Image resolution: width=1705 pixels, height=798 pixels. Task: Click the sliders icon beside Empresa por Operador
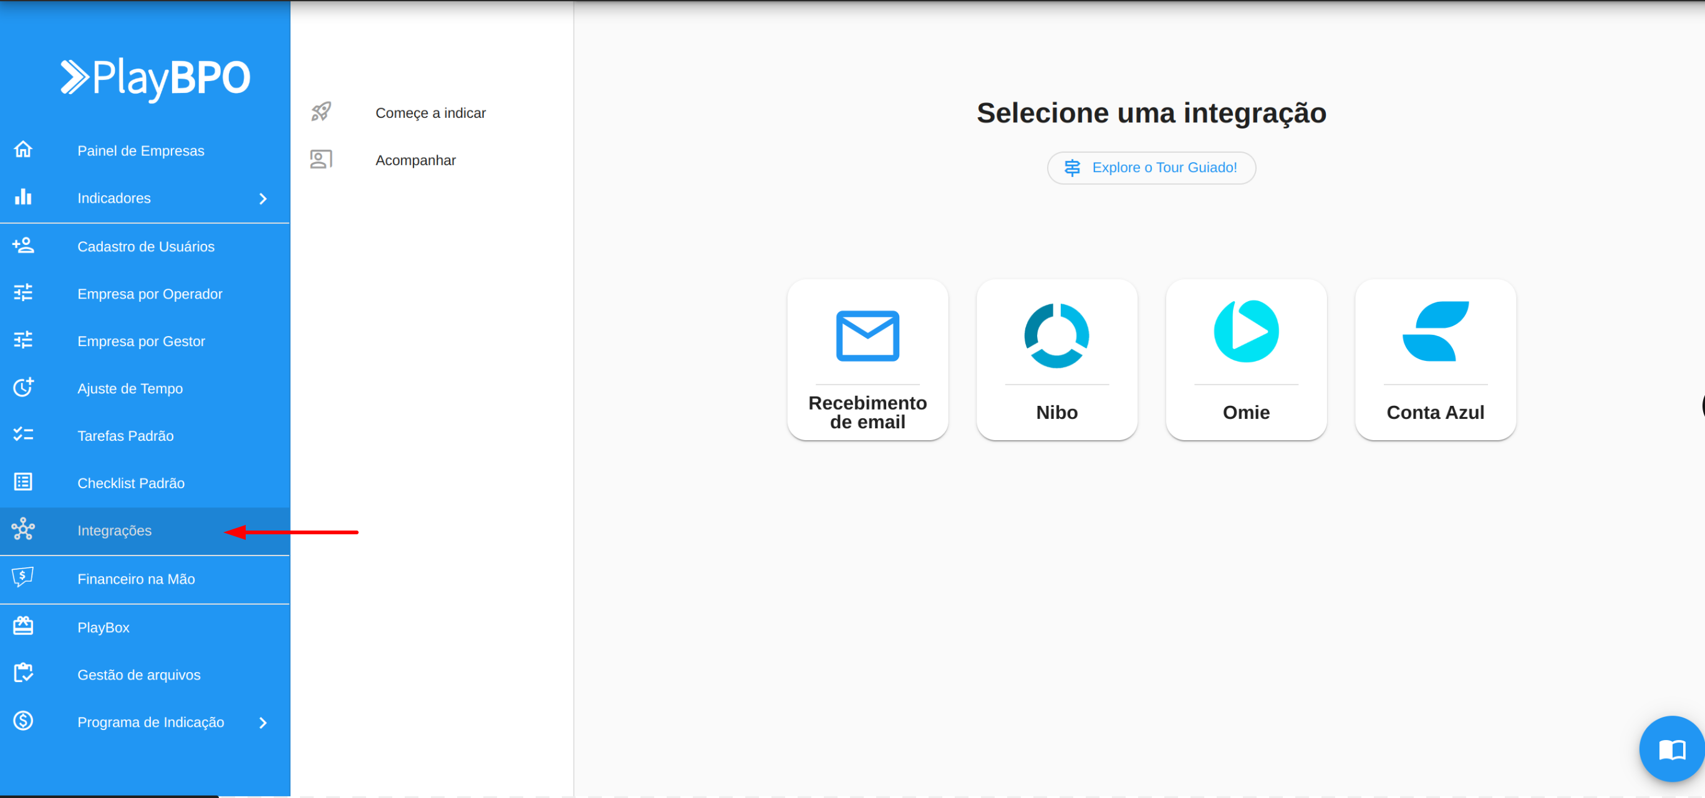[23, 292]
